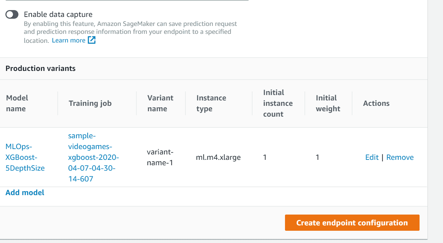Click the Actions column header
This screenshot has height=243, width=443.
click(x=376, y=103)
